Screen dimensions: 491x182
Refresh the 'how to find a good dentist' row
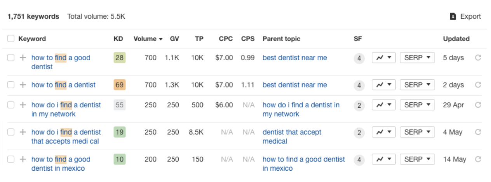click(478, 58)
